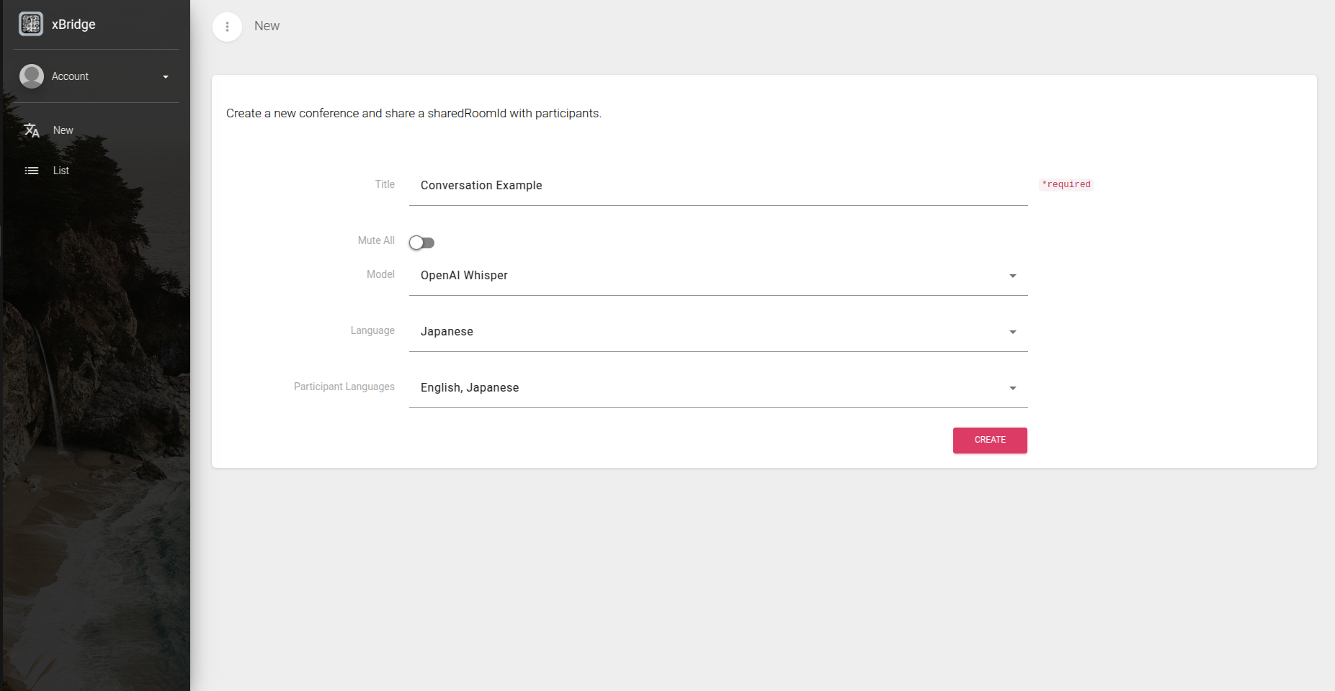Click the list icon in the sidebar
The image size is (1335, 691).
click(32, 171)
